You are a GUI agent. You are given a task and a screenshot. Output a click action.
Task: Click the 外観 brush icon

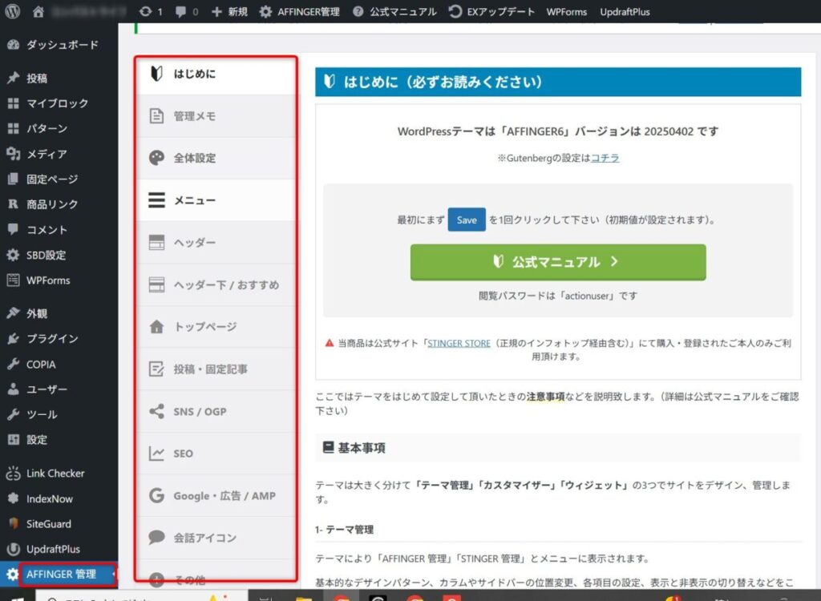[13, 313]
